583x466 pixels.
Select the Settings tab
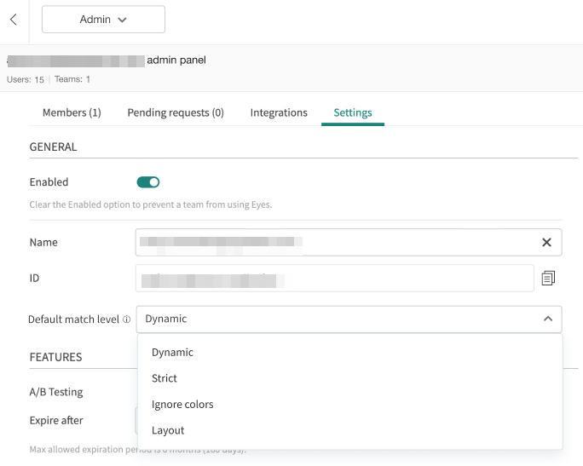pyautogui.click(x=353, y=112)
